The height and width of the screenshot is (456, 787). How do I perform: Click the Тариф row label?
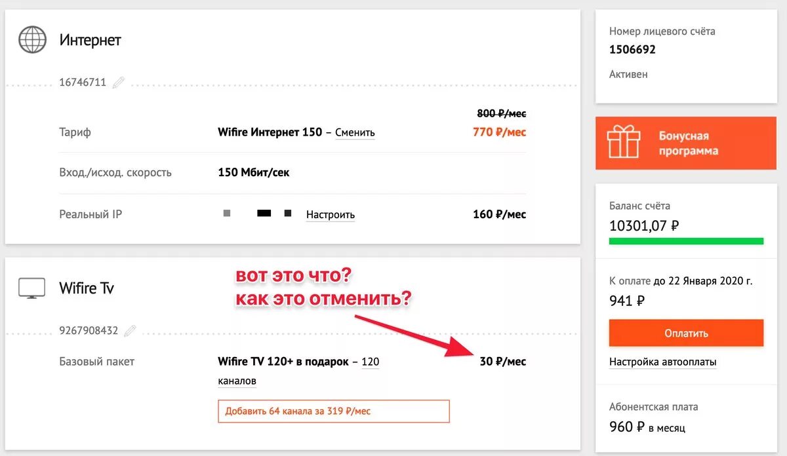click(x=75, y=132)
